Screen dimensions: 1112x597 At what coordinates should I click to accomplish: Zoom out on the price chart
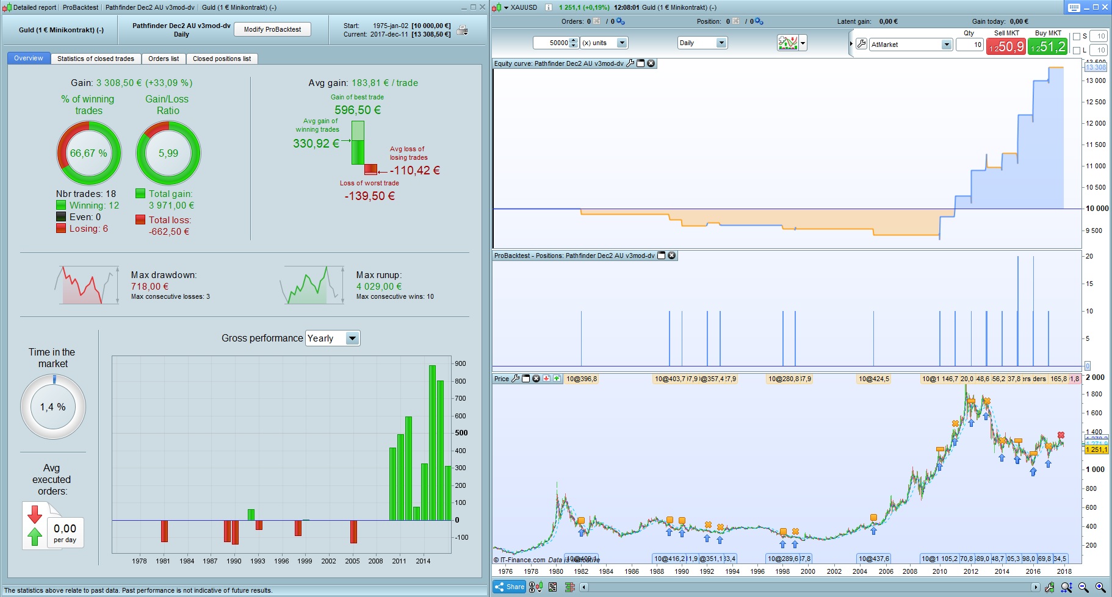1083,587
